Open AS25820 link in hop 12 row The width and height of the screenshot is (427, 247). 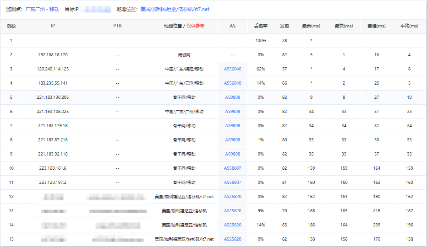(232, 197)
